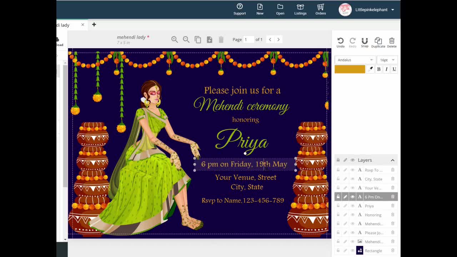The height and width of the screenshot is (257, 457).
Task: Add a new tab with plus
Action: (94, 25)
